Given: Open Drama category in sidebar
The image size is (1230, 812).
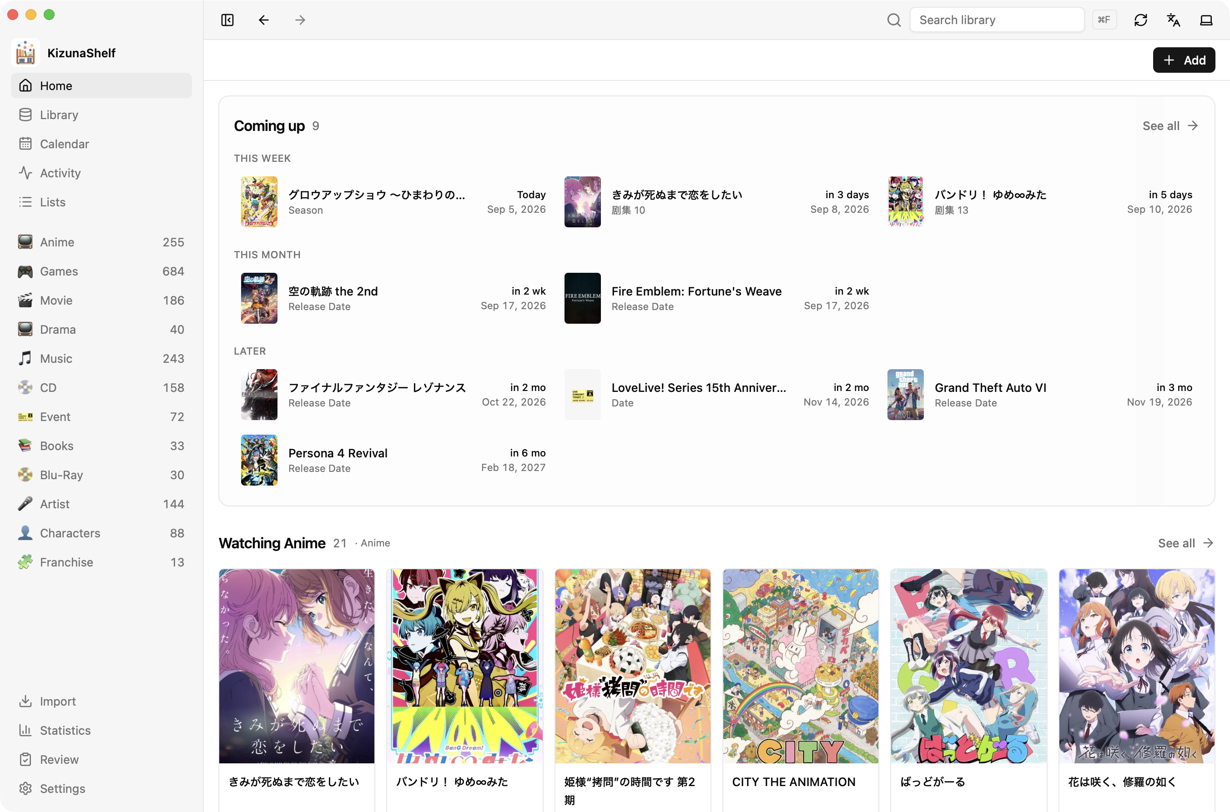Looking at the screenshot, I should 101,329.
